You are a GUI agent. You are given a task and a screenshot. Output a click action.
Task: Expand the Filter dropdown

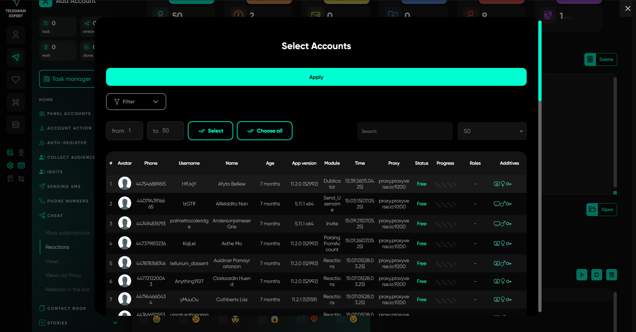136,102
